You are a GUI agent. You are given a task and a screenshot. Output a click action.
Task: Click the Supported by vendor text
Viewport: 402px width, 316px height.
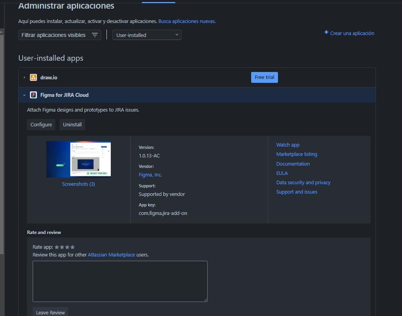pyautogui.click(x=162, y=194)
